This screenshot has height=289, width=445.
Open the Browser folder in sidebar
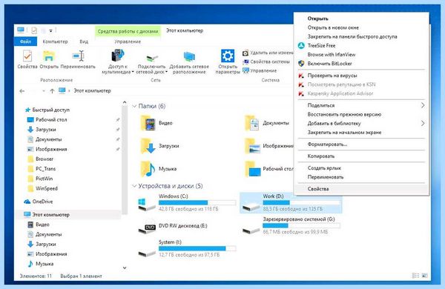40,159
